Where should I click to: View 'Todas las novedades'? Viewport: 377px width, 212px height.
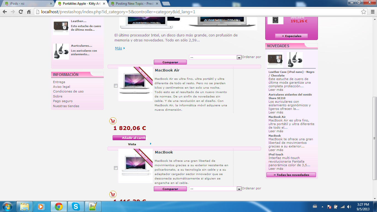[x=291, y=175]
